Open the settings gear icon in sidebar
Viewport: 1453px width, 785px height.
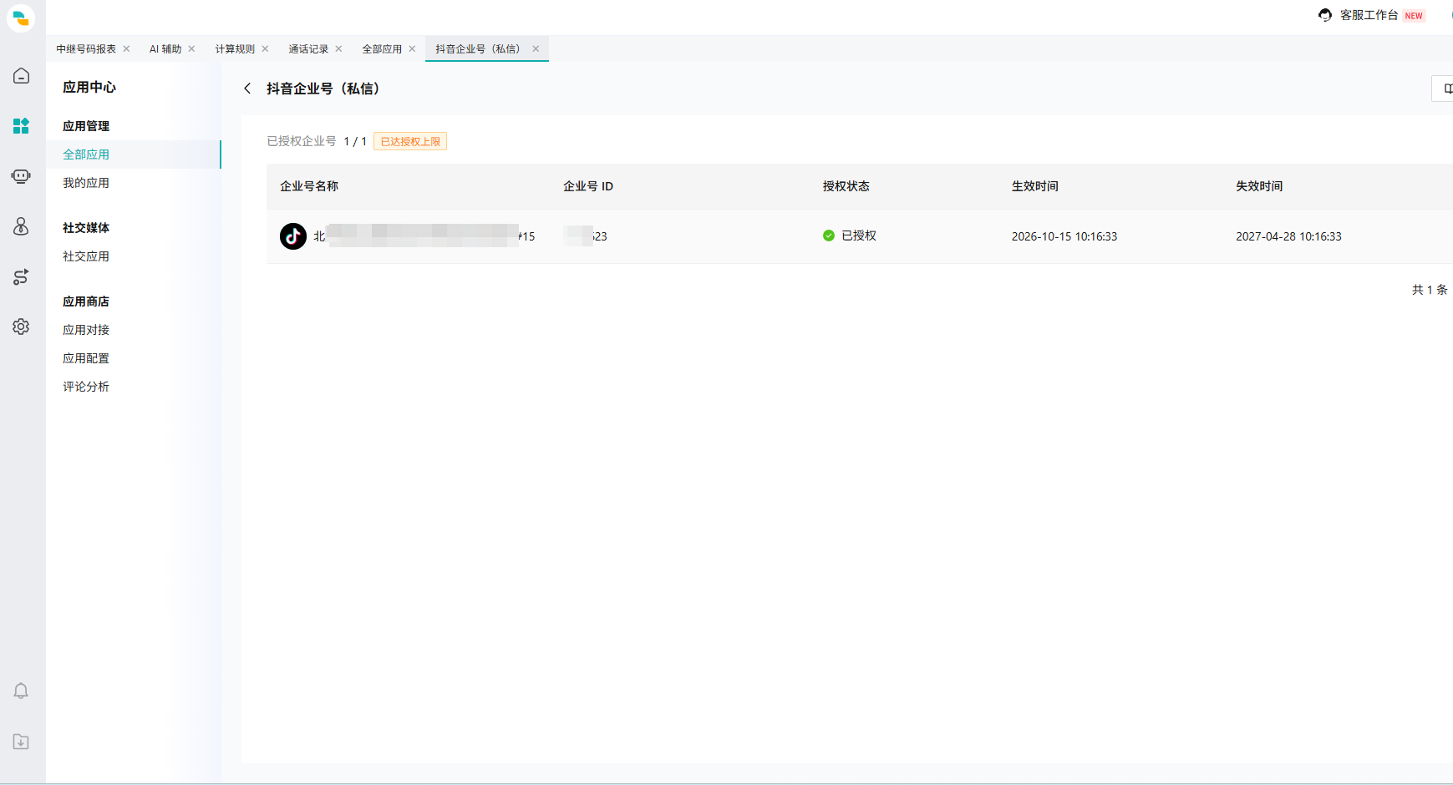click(22, 327)
